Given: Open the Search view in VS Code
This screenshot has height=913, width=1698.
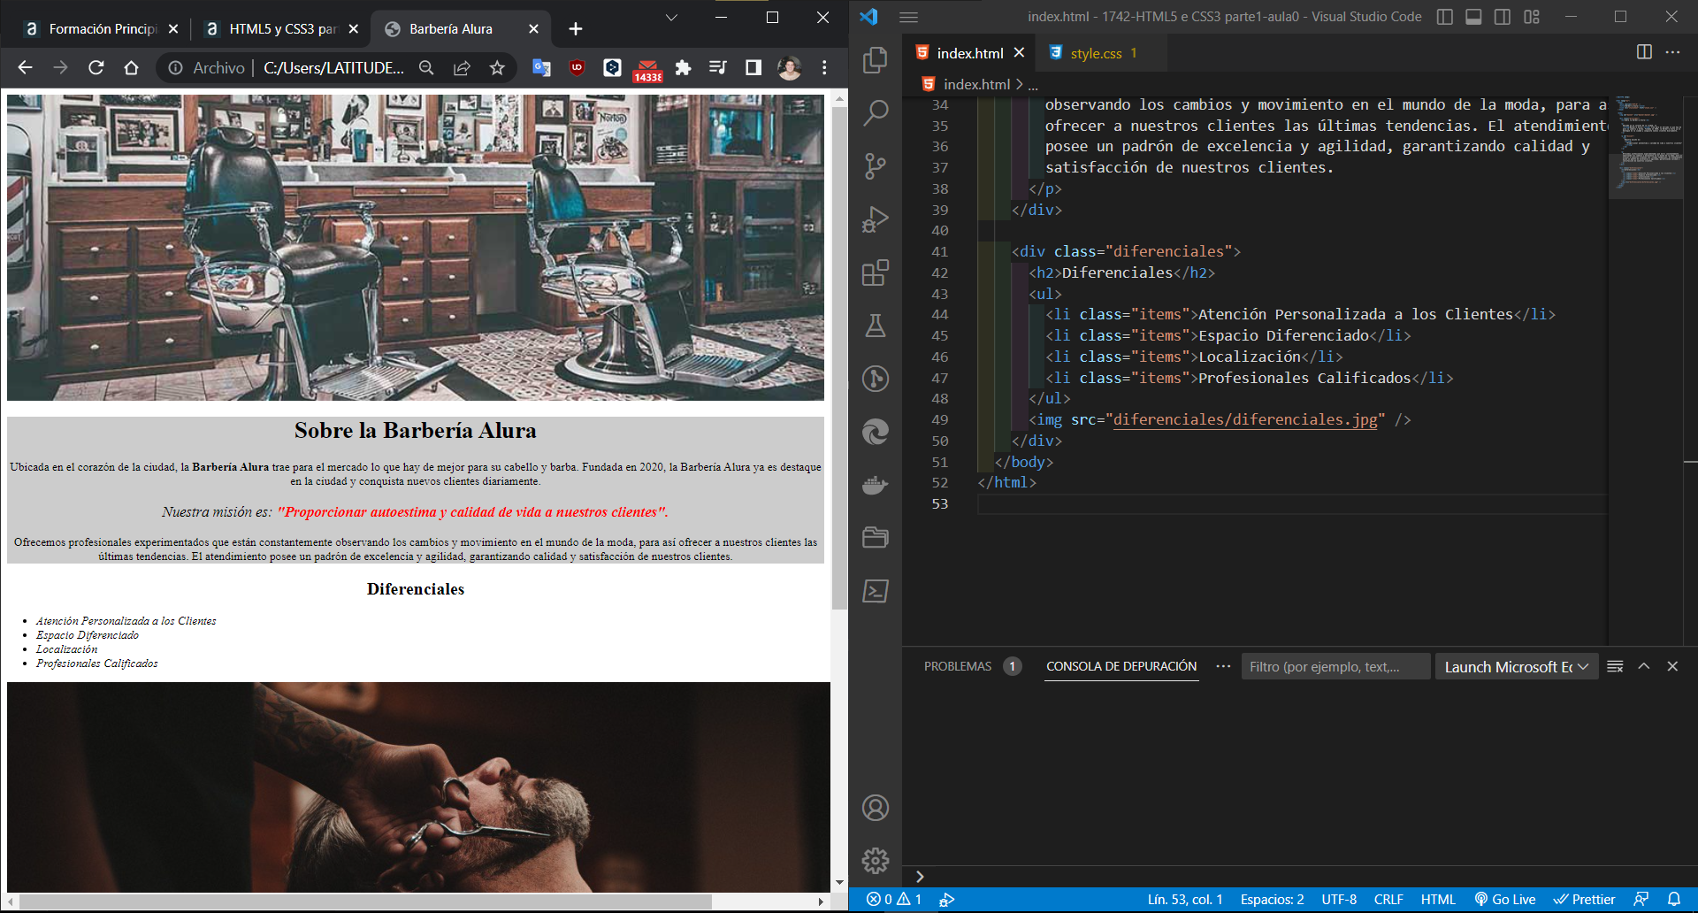Looking at the screenshot, I should (876, 112).
